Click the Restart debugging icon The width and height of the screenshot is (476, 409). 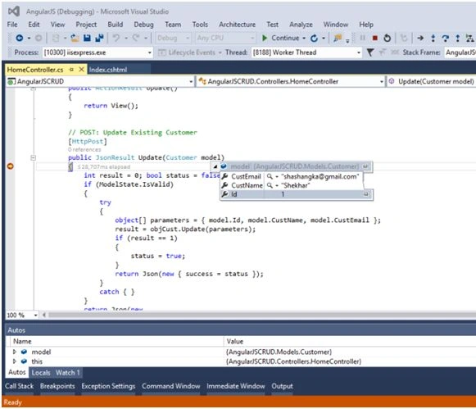[x=387, y=38]
